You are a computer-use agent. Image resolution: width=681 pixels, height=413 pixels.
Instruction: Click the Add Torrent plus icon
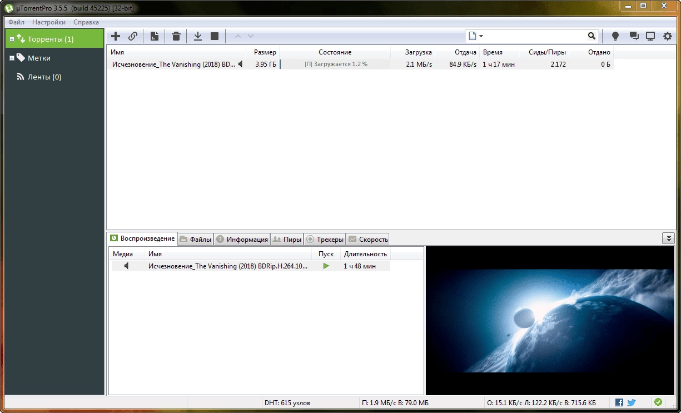click(x=116, y=36)
